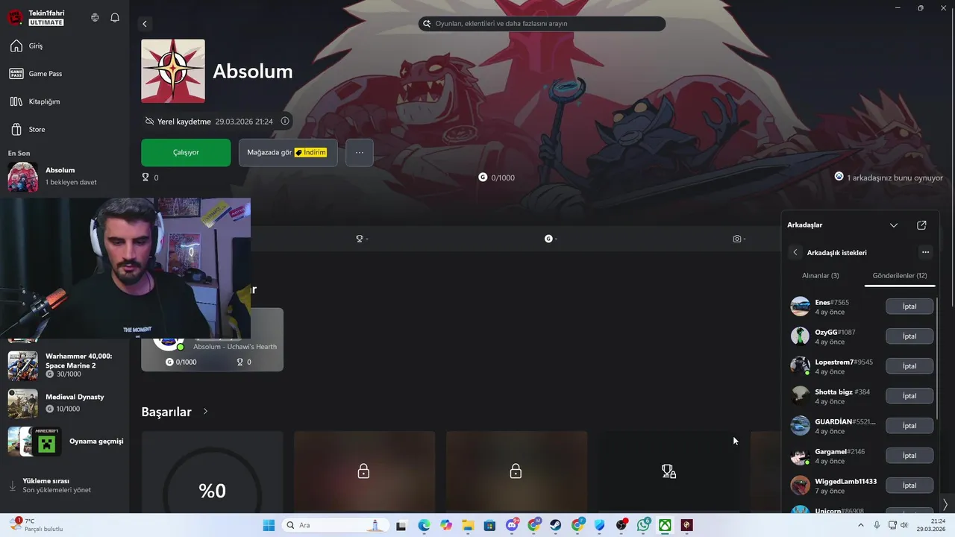Click Enes avatar in requests list
Image resolution: width=955 pixels, height=537 pixels.
[x=800, y=307]
